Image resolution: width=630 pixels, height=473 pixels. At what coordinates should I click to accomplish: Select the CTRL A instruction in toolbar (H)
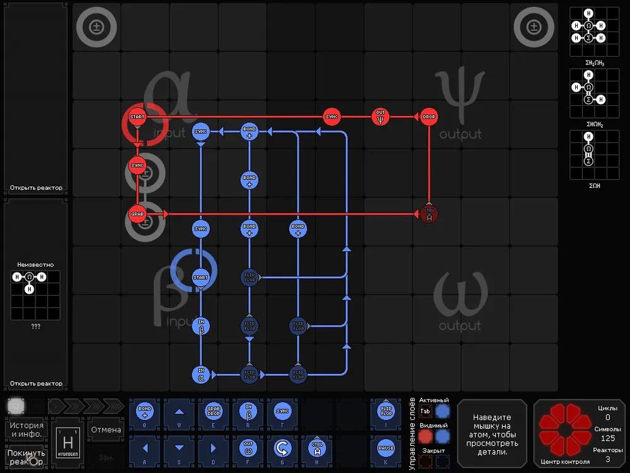317,451
